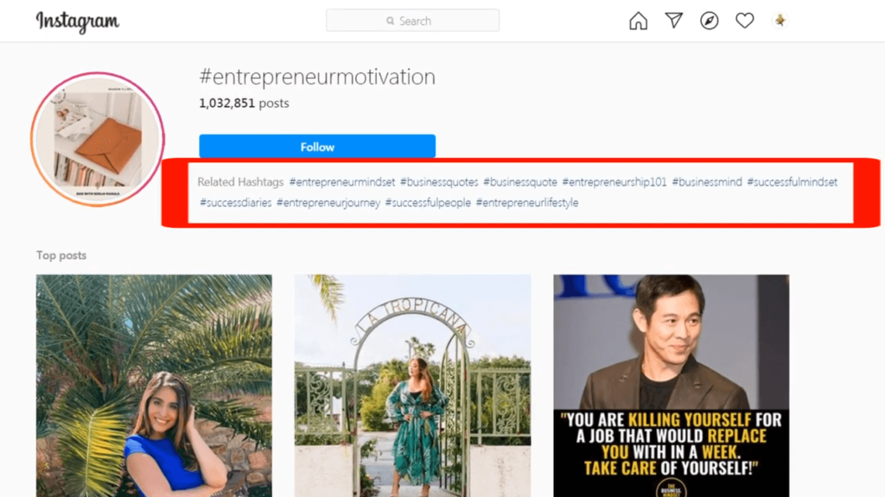Open the #successdiaries hashtag
The width and height of the screenshot is (885, 497).
(x=236, y=203)
